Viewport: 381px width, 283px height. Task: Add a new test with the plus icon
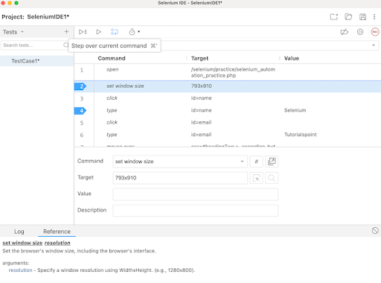click(66, 32)
